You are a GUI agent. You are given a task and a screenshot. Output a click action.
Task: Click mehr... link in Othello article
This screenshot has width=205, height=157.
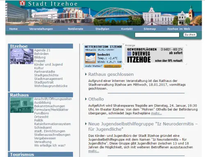(x=157, y=113)
